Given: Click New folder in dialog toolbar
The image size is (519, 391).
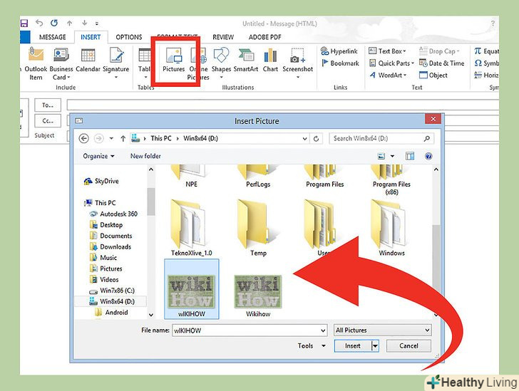Looking at the screenshot, I should click(145, 156).
